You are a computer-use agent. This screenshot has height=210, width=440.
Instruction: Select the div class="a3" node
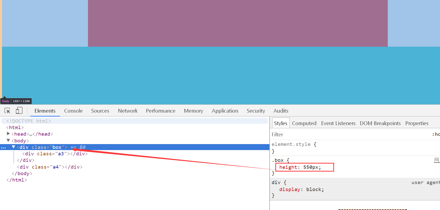(55, 154)
